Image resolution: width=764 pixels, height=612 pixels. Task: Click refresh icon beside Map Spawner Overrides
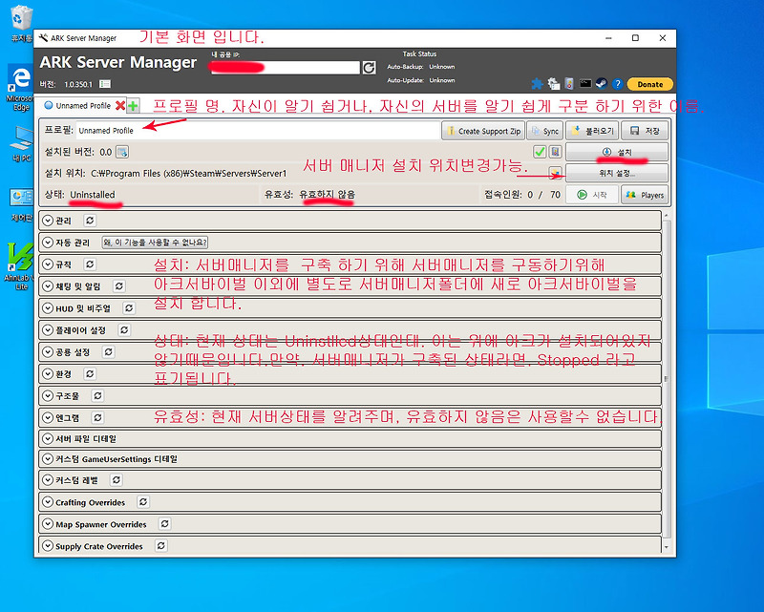(x=164, y=524)
